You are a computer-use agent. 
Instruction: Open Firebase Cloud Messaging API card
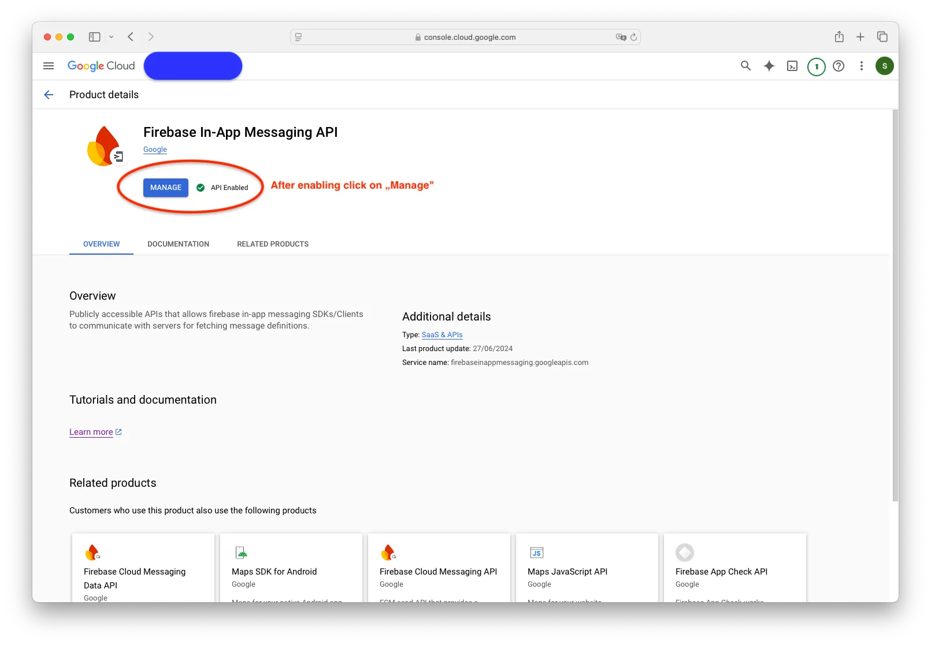pos(439,568)
